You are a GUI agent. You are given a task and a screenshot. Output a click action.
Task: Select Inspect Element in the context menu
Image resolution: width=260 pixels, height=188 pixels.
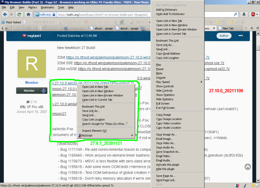tap(94, 131)
